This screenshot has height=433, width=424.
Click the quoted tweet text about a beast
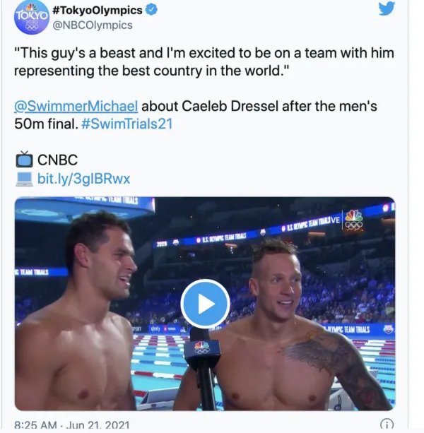[x=204, y=62]
